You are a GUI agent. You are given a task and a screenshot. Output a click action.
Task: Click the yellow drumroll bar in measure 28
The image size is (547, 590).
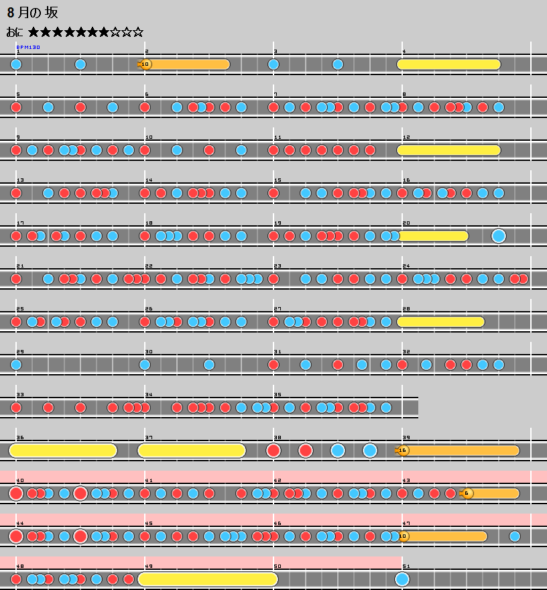(440, 322)
